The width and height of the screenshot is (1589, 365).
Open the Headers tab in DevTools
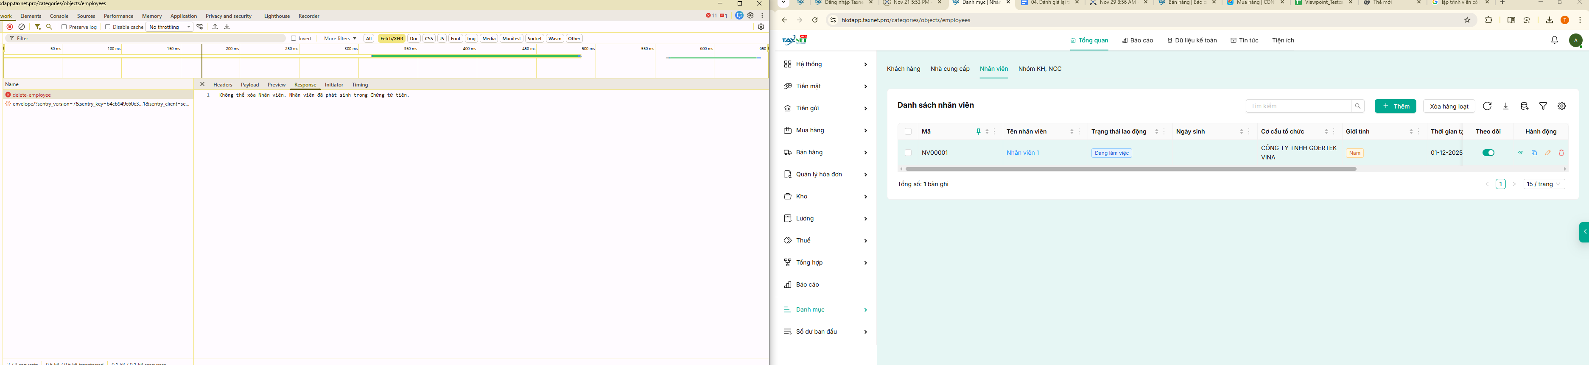pos(223,85)
